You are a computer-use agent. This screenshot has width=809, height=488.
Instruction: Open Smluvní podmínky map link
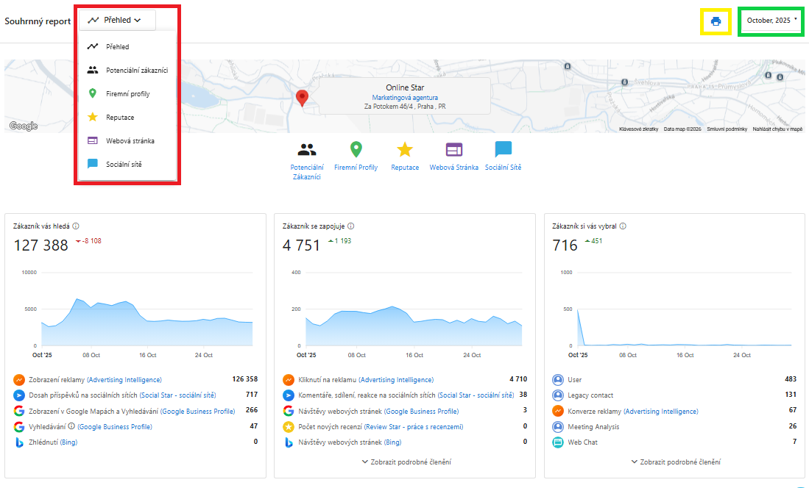[727, 129]
